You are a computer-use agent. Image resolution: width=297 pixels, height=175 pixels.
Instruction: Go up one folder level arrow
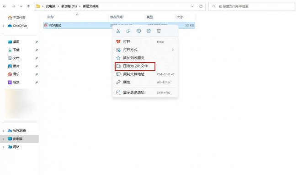tap(28, 6)
